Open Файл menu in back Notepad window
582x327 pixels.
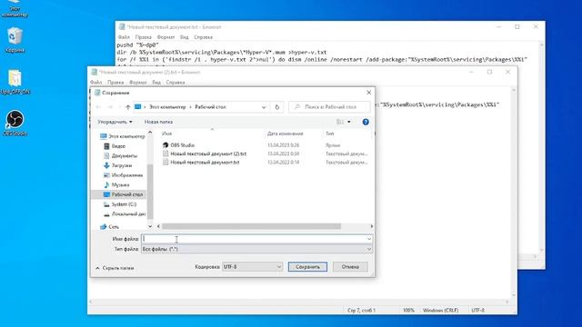click(124, 37)
